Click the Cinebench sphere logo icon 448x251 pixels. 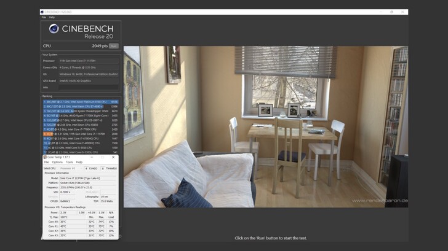pyautogui.click(x=54, y=29)
